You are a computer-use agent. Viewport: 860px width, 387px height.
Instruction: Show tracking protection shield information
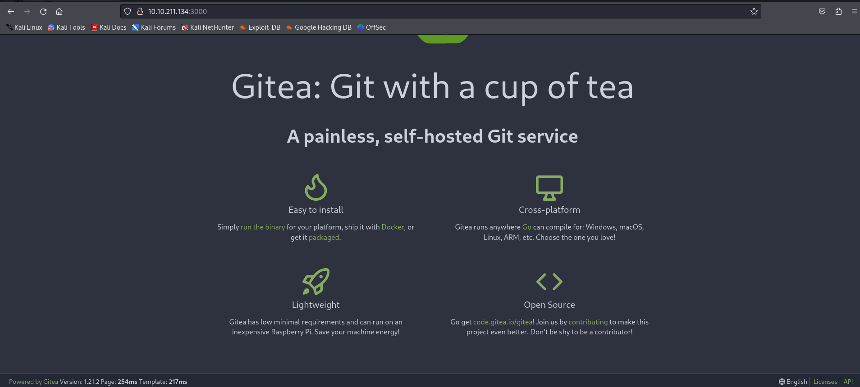(128, 12)
